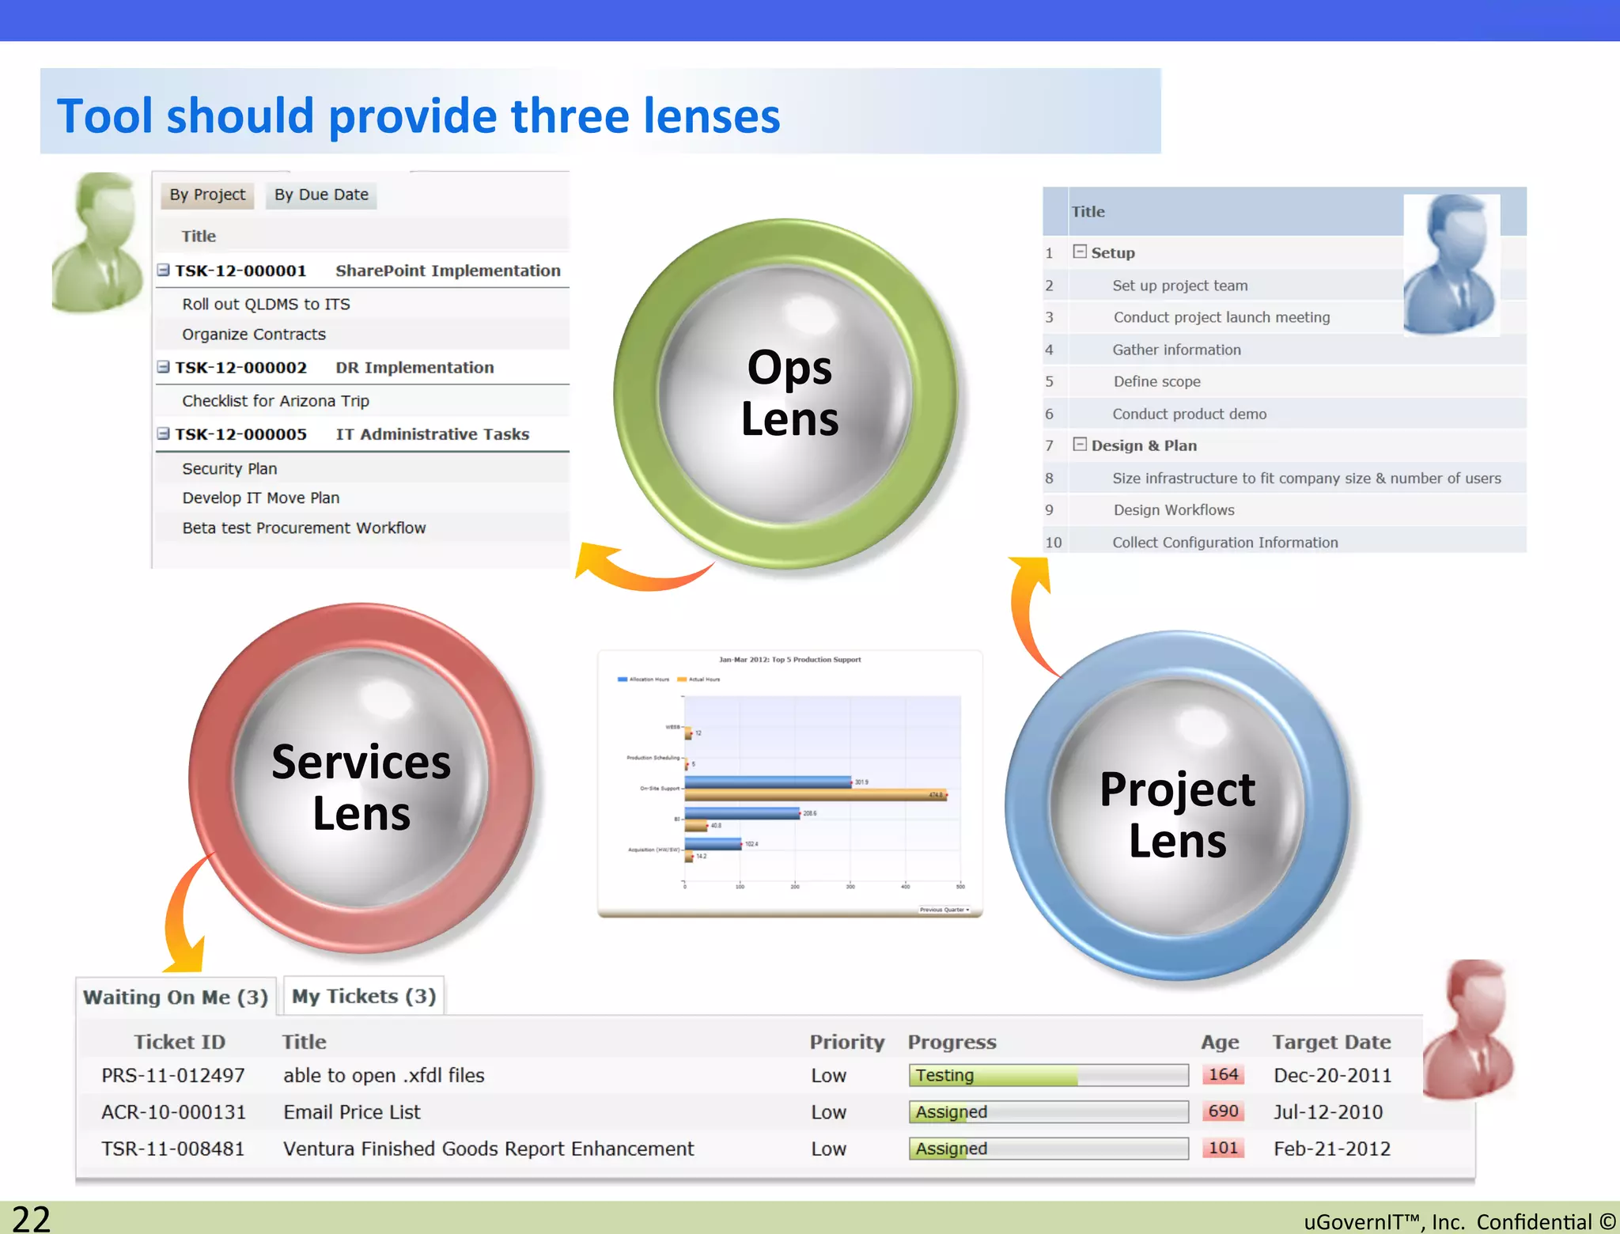
Task: Click the age value 690
Action: [x=1223, y=1111]
